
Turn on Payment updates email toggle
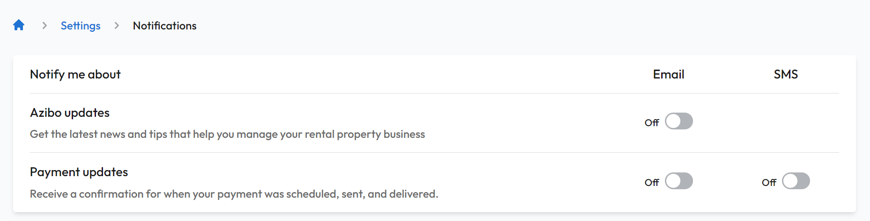679,181
